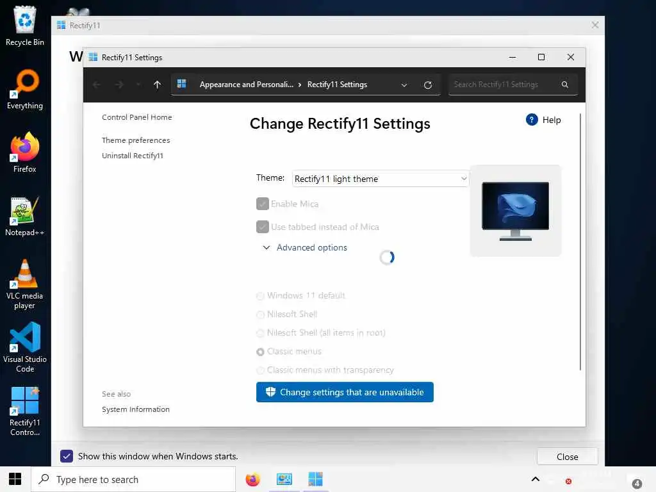Click Uninstall Rectify11 link
656x492 pixels.
tap(133, 156)
